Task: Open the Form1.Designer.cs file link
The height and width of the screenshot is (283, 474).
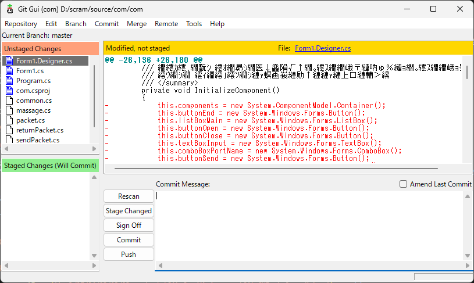Action: tap(323, 48)
